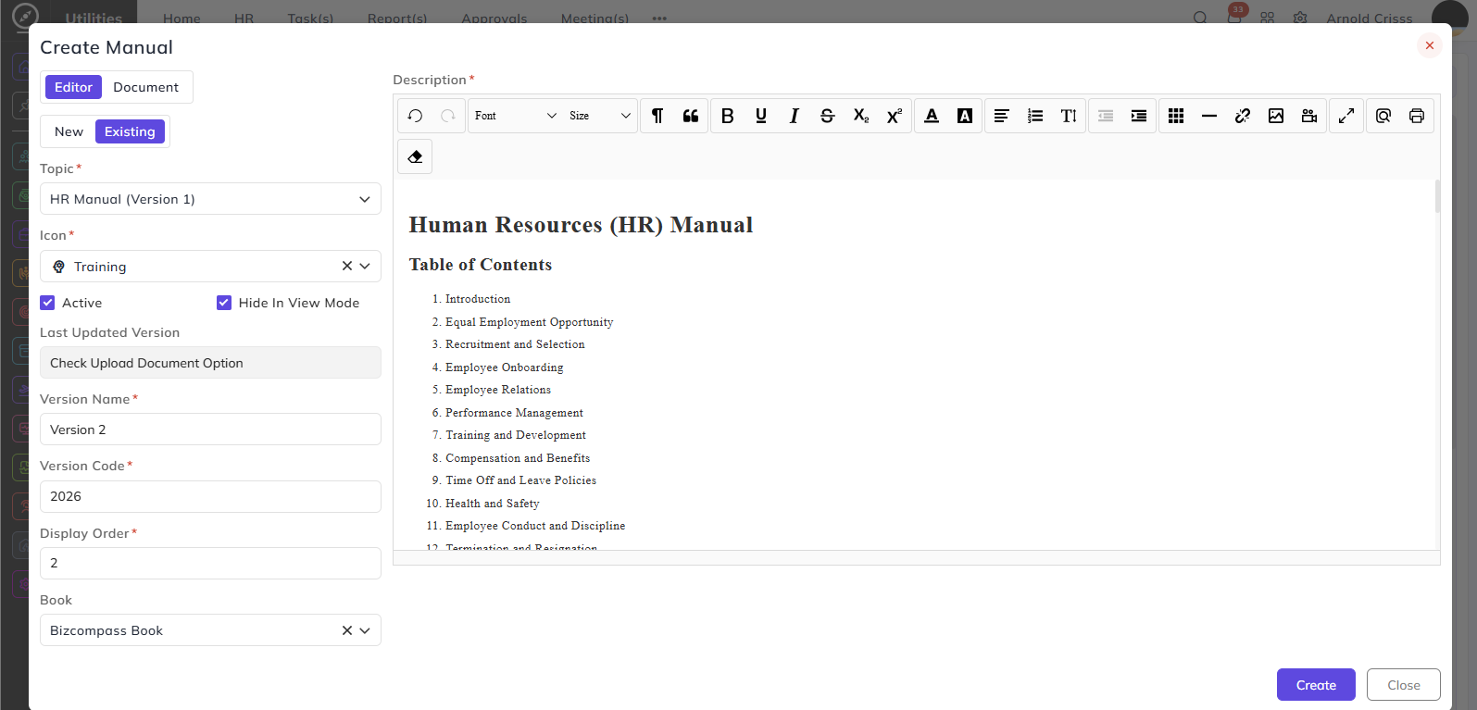
Task: Click the Version Name field
Action: 210,430
